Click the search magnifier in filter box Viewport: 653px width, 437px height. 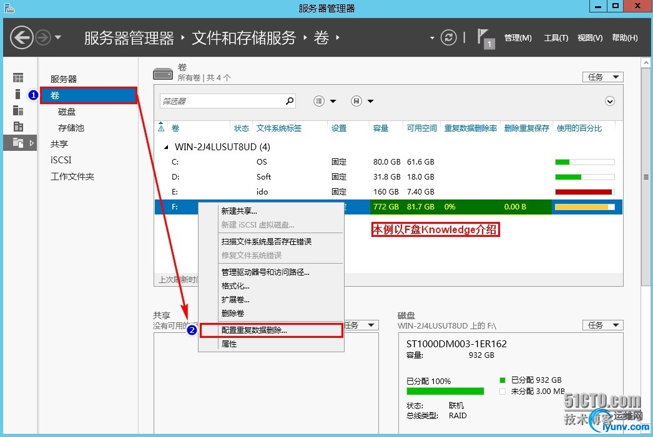click(290, 100)
